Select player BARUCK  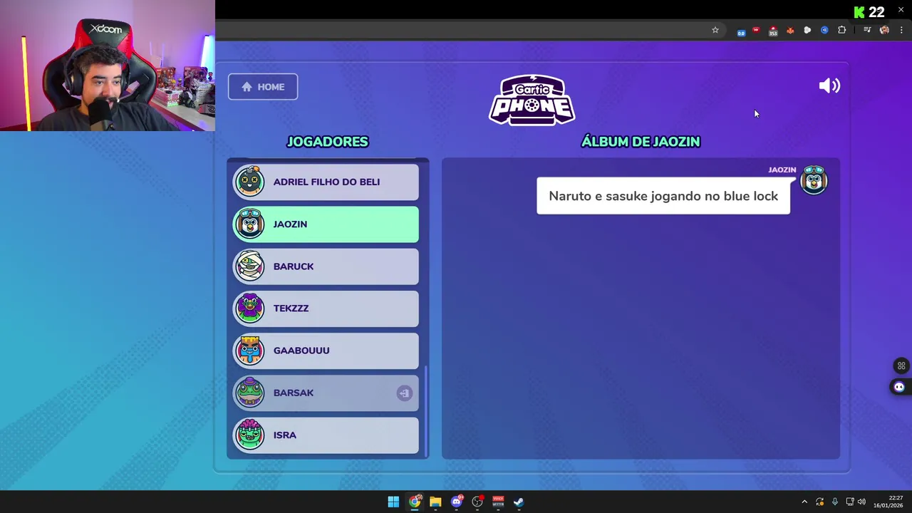[326, 266]
